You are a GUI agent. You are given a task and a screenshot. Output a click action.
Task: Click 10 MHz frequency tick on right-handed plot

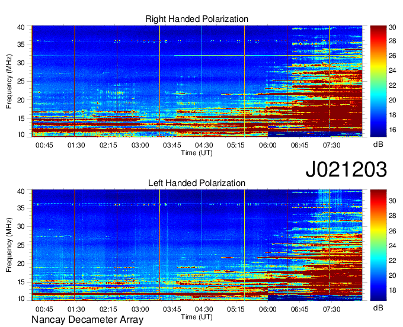pyautogui.click(x=21, y=134)
